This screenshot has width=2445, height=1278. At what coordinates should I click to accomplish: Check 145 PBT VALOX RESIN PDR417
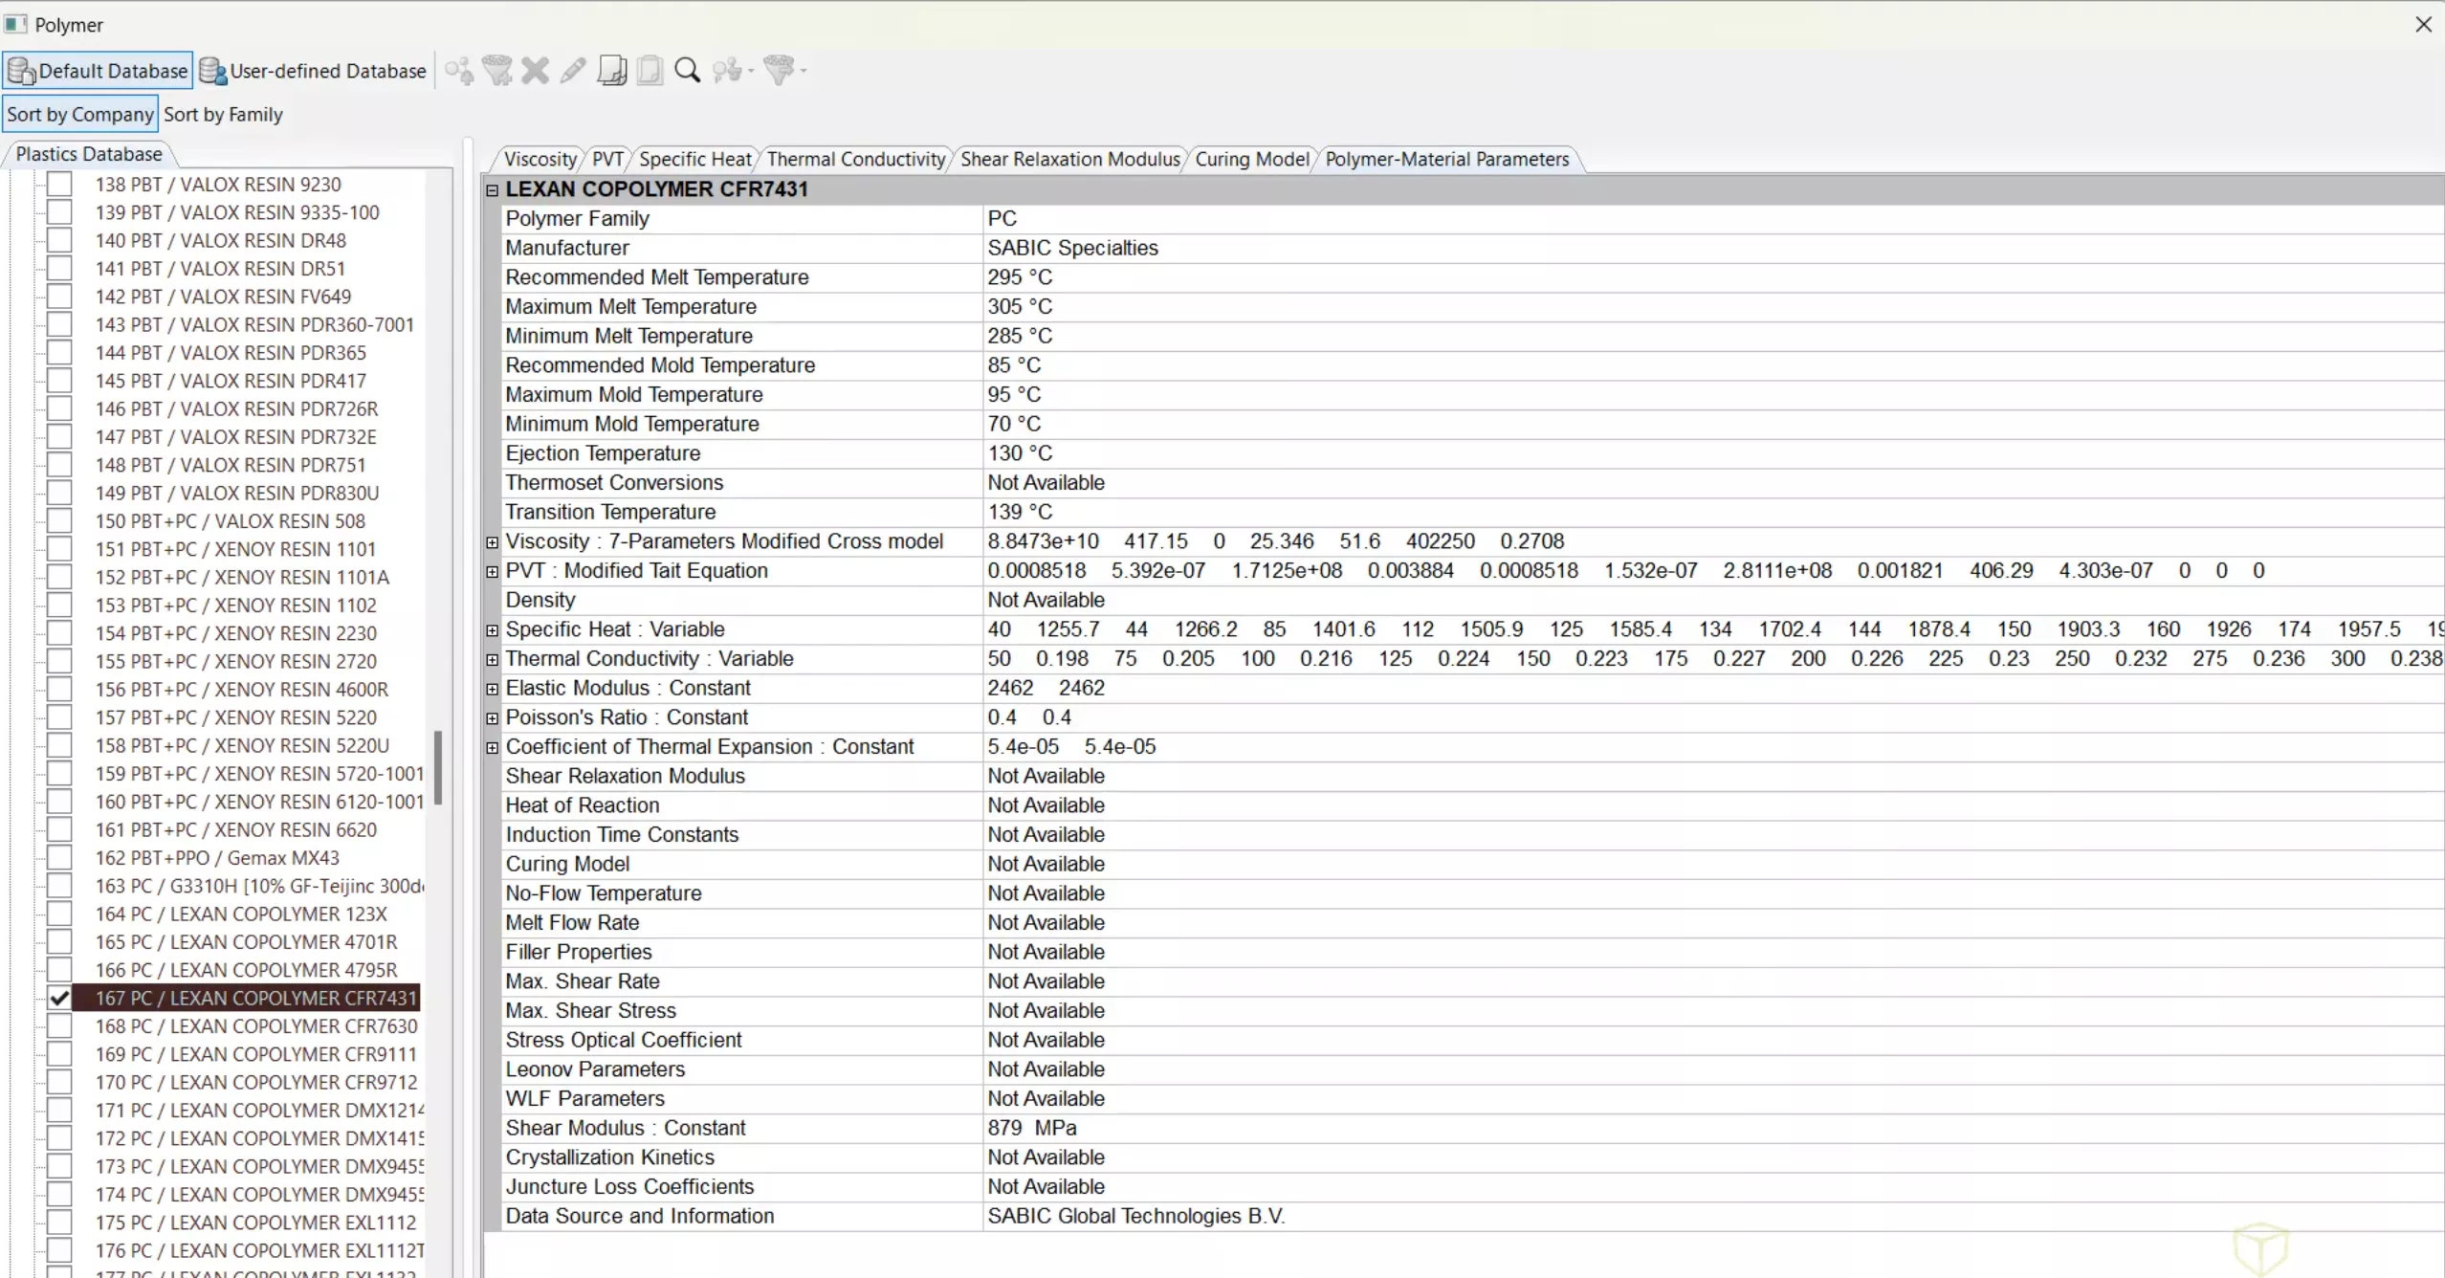click(59, 381)
